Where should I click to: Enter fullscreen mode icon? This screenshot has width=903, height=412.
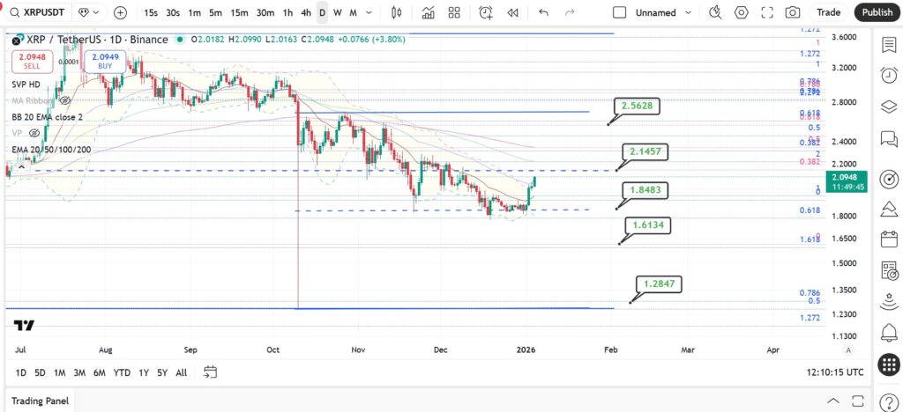(767, 12)
